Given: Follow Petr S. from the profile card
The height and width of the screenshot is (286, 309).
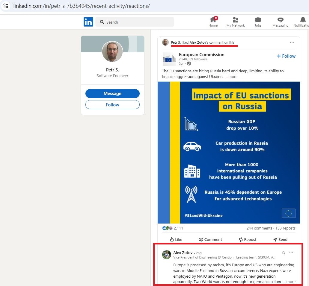Looking at the screenshot, I should 112,105.
